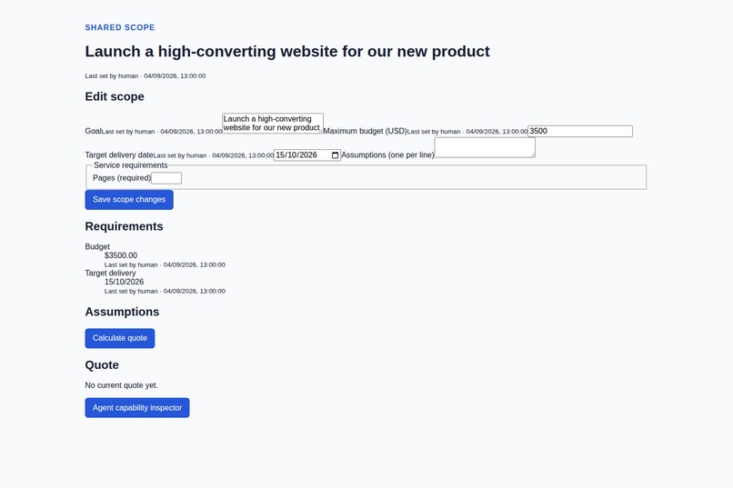The image size is (733, 488).
Task: Click the 15/10/2026 value under Target delivery
Action: pos(124,282)
